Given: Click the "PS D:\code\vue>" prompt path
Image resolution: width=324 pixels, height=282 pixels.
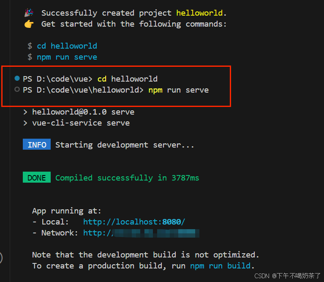Looking at the screenshot, I should tap(58, 79).
